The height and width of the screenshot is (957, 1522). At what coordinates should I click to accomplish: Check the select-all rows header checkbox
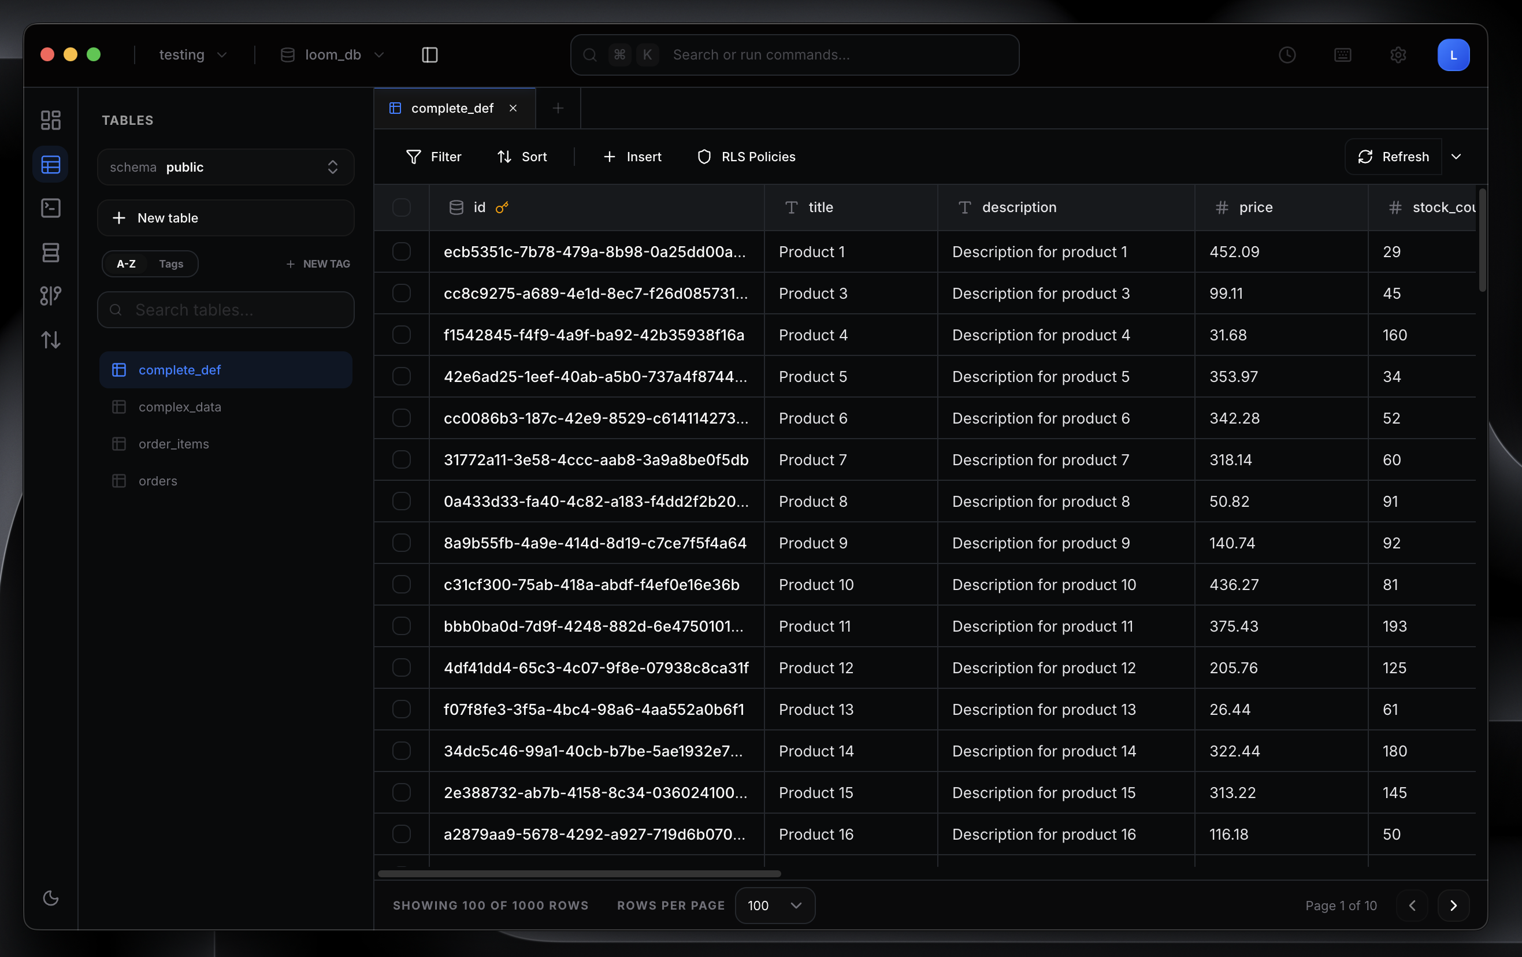pyautogui.click(x=402, y=207)
